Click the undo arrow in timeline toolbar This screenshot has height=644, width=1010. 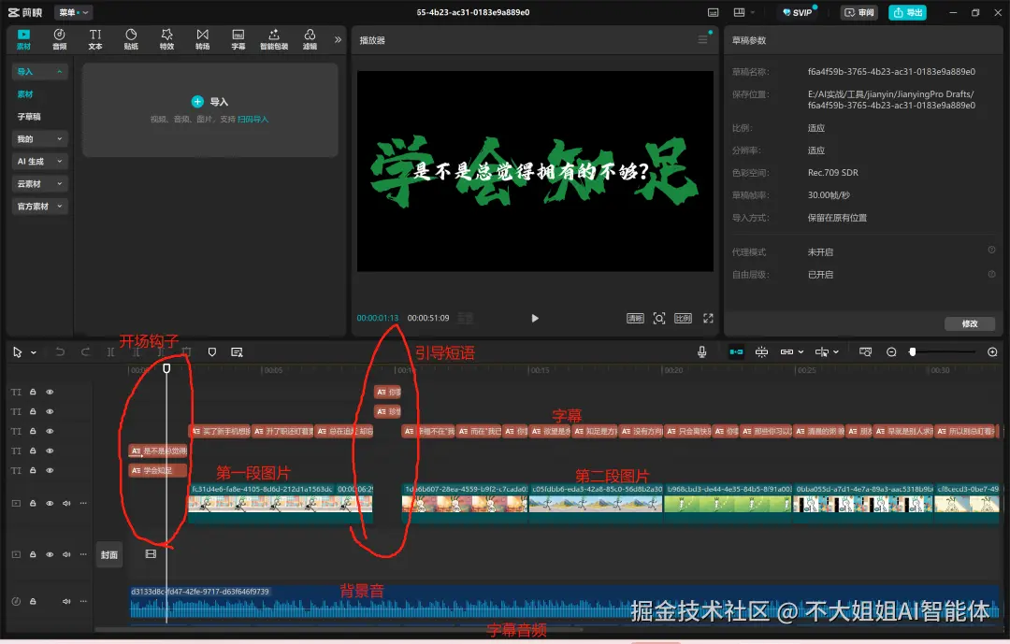60,351
